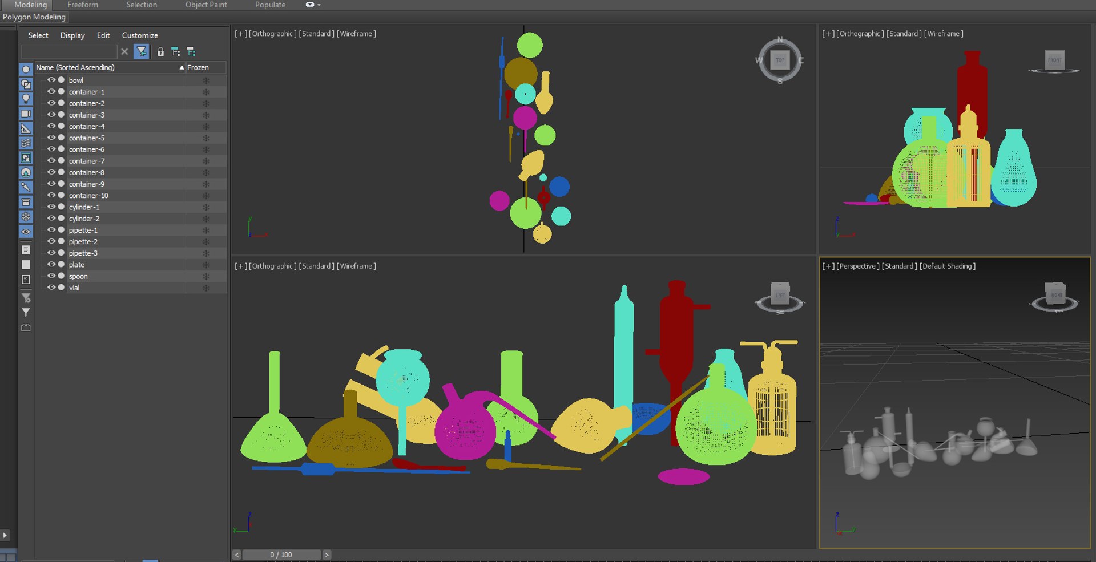Toggle frozen state of container-5
The width and height of the screenshot is (1096, 562).
(x=206, y=138)
